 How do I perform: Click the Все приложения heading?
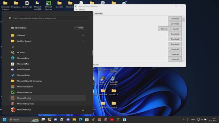[18, 28]
